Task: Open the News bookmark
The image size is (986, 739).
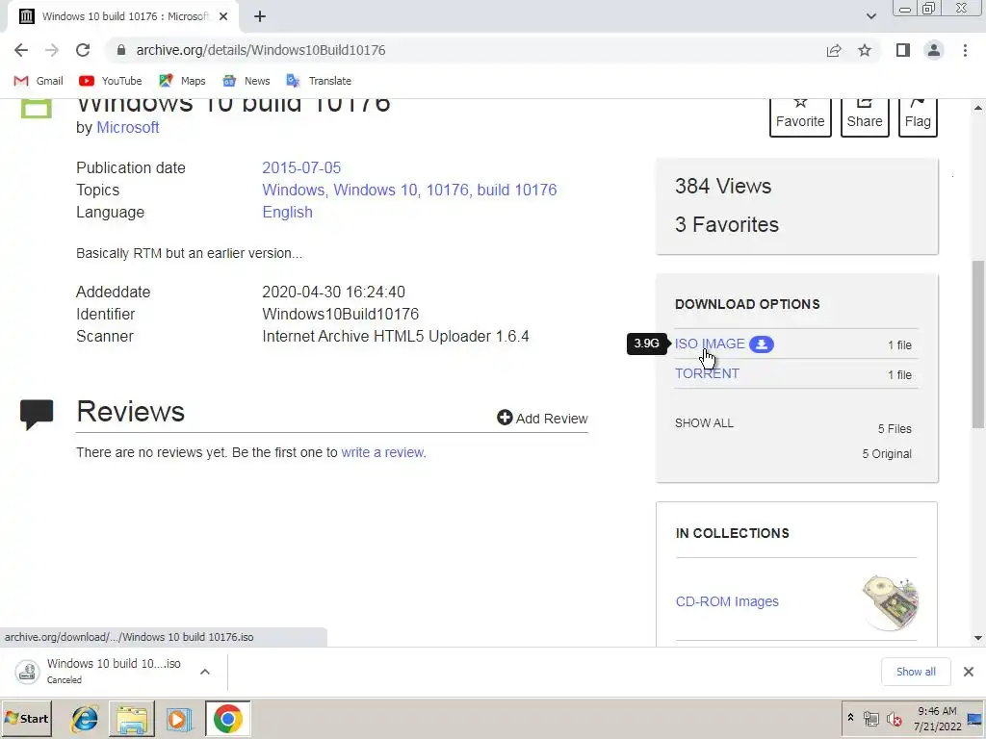Action: [x=246, y=81]
